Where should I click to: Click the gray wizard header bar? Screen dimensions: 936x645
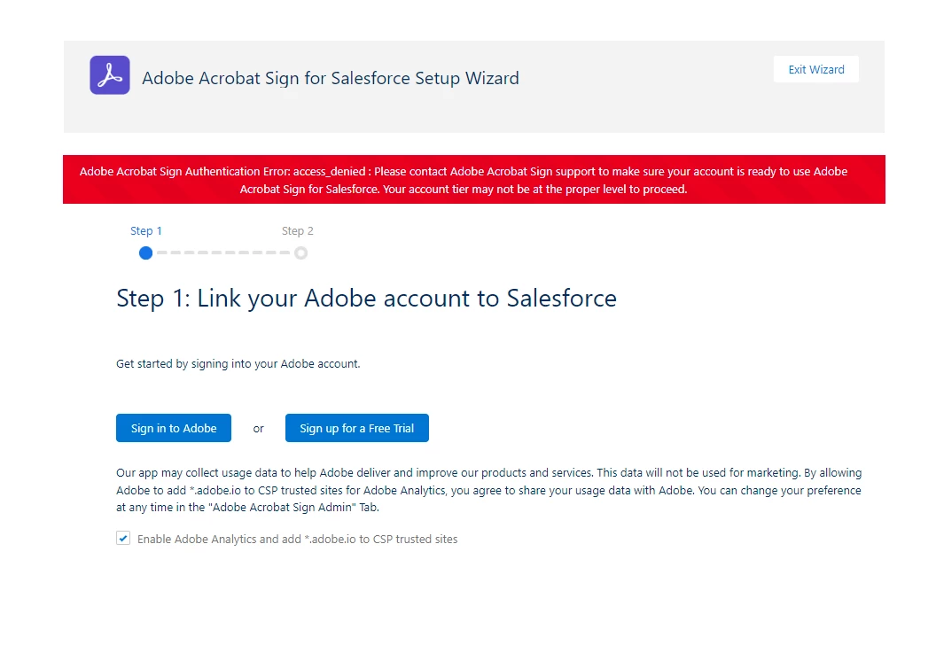(474, 87)
